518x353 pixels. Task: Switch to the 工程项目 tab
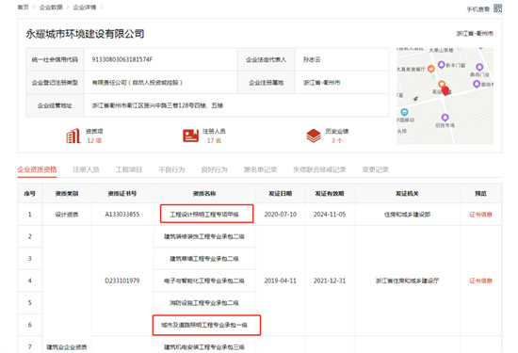tap(129, 169)
